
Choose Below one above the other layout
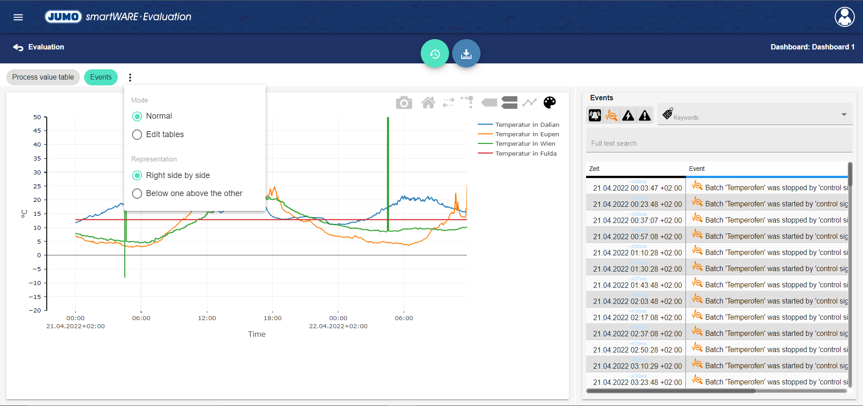pyautogui.click(x=137, y=194)
